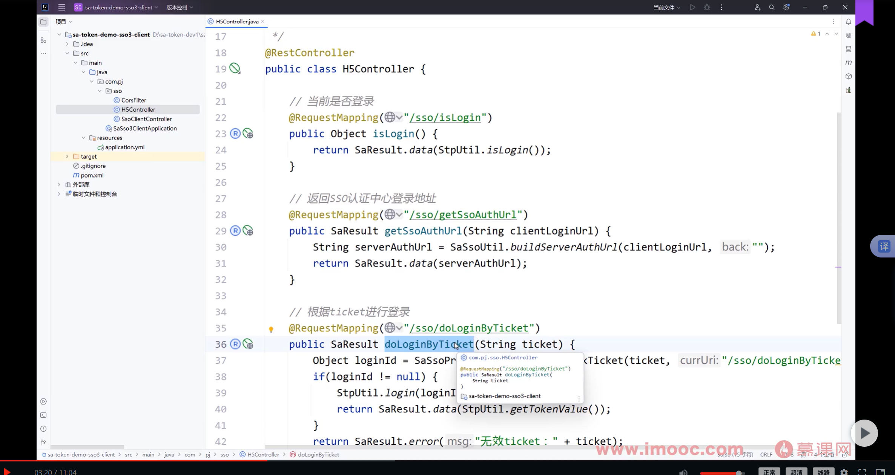Screen dimensions: 895x475
Task: Open more run actions vertical dots in title bar
Action: pos(721,7)
